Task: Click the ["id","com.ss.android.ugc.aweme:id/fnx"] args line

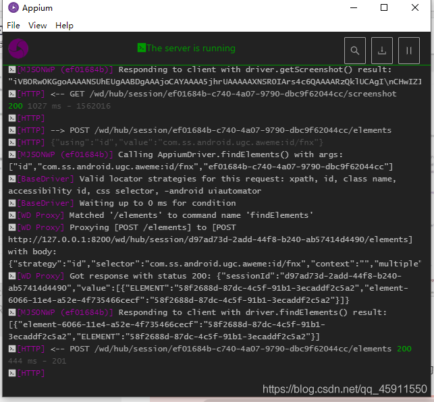Action: pyautogui.click(x=200, y=167)
